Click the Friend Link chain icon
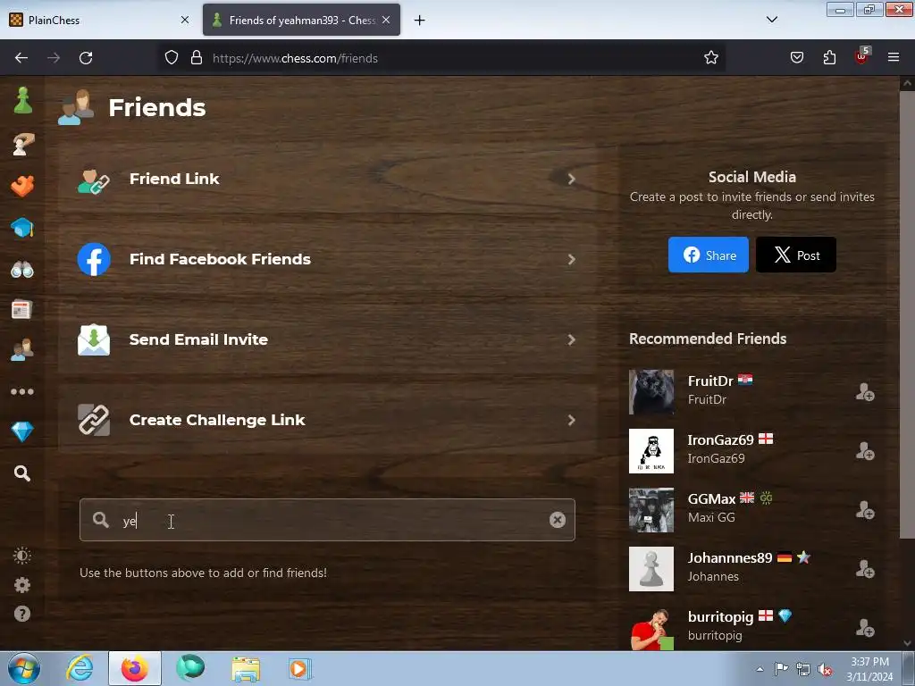This screenshot has width=915, height=686. pyautogui.click(x=93, y=180)
